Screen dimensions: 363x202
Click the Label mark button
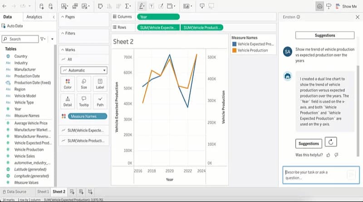pos(100,84)
